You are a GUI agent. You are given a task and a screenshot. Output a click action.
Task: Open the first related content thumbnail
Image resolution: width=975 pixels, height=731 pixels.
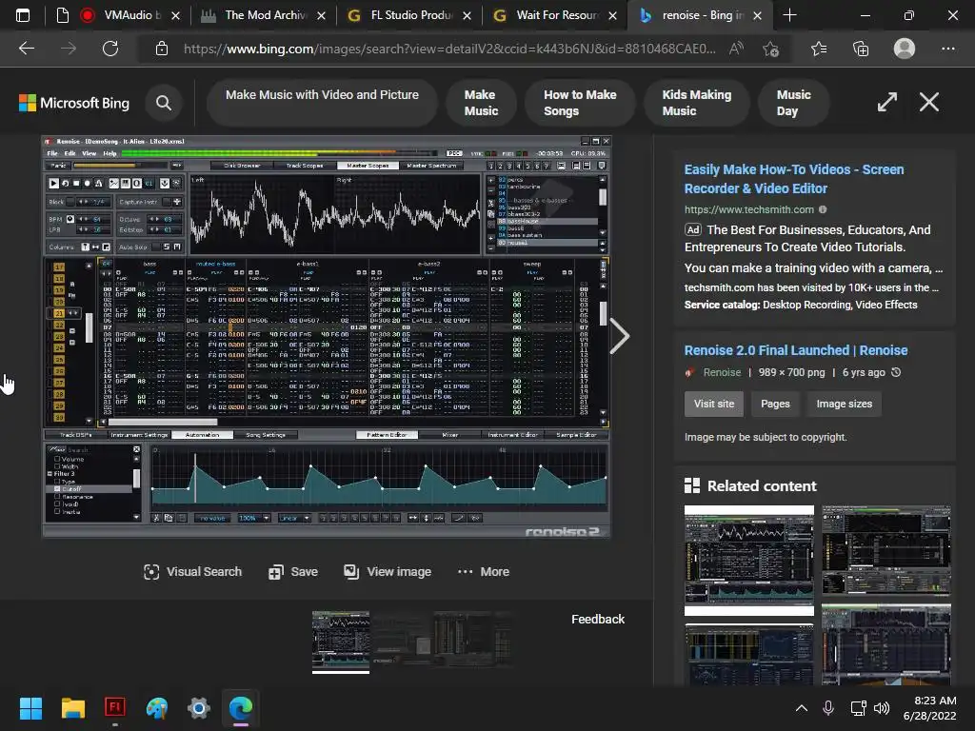click(x=748, y=560)
